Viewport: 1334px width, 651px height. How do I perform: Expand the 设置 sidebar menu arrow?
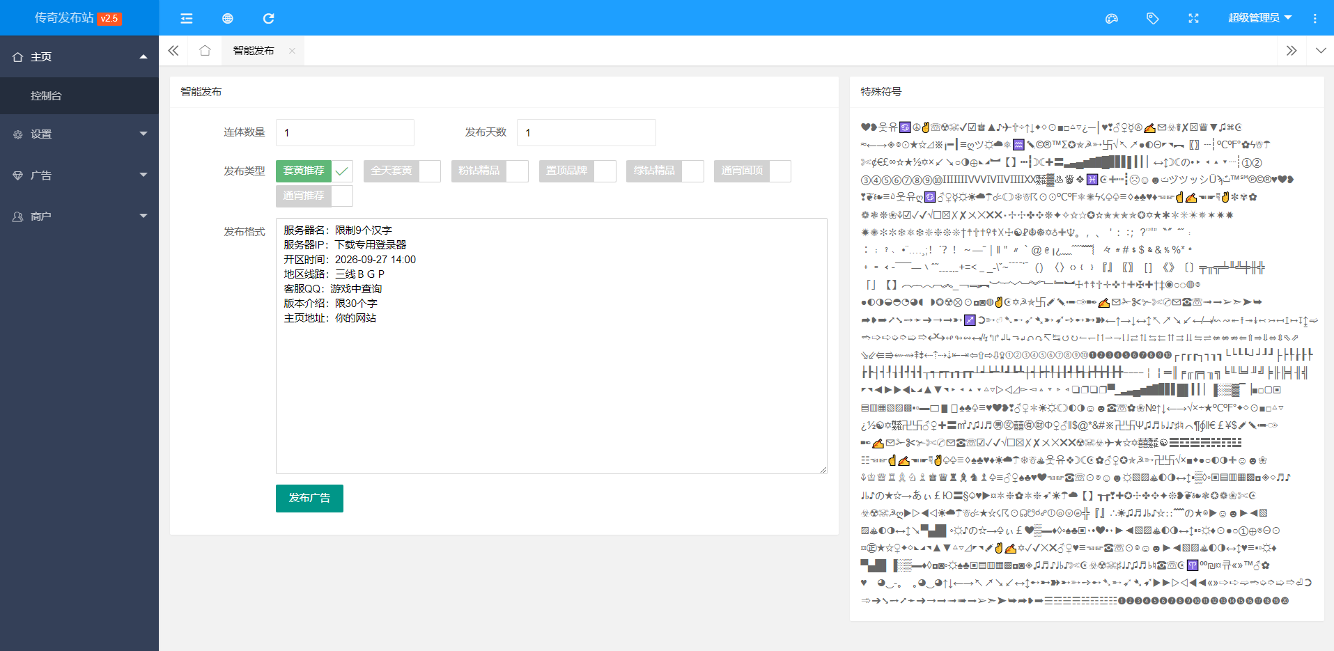(144, 134)
